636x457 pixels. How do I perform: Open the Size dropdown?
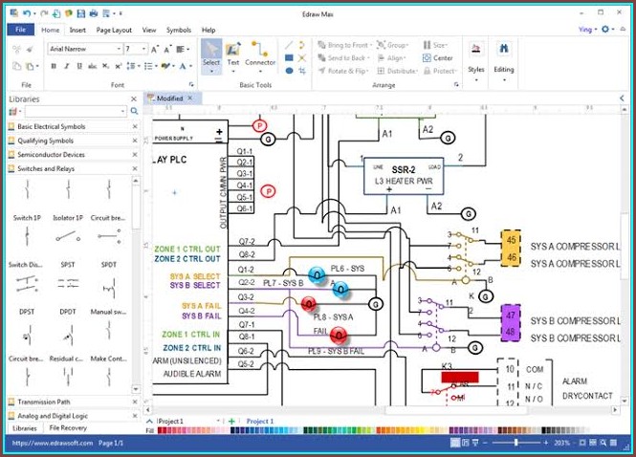(x=435, y=45)
